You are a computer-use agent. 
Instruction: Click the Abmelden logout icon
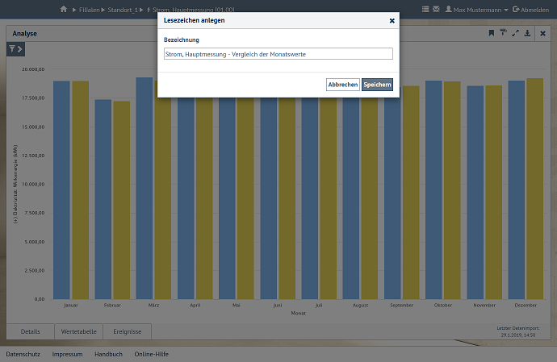(x=516, y=9)
